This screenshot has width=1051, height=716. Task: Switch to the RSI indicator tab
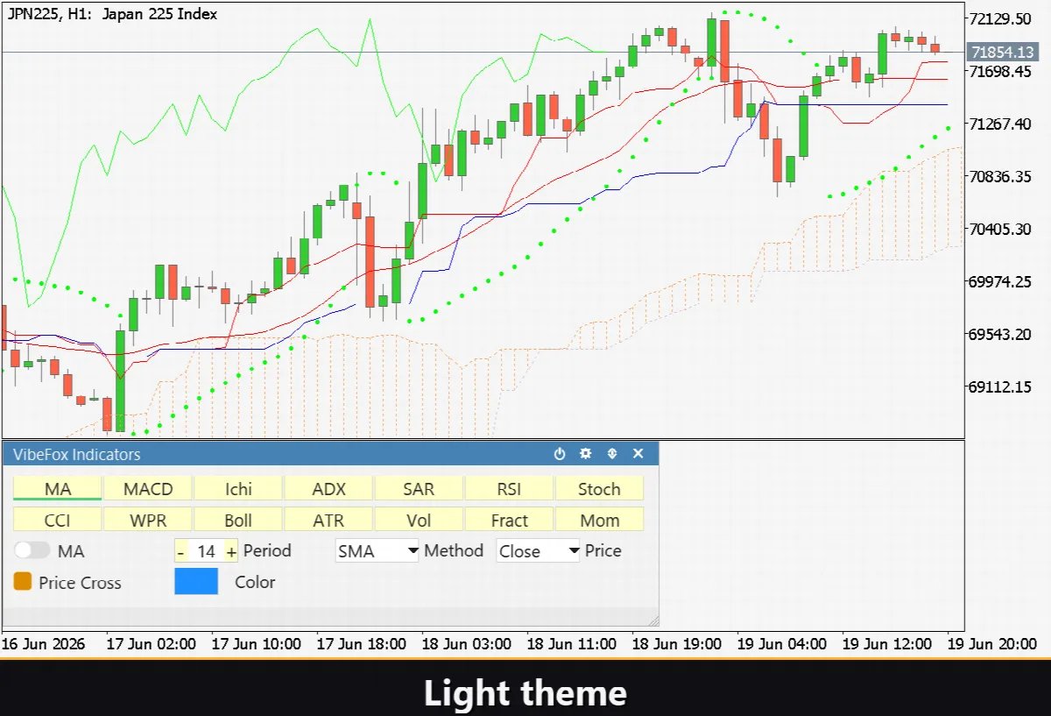click(509, 488)
